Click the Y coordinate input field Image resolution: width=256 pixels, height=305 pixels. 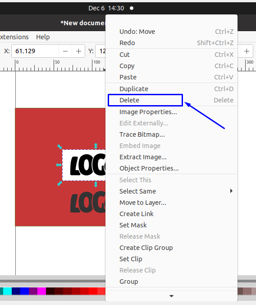click(x=101, y=51)
